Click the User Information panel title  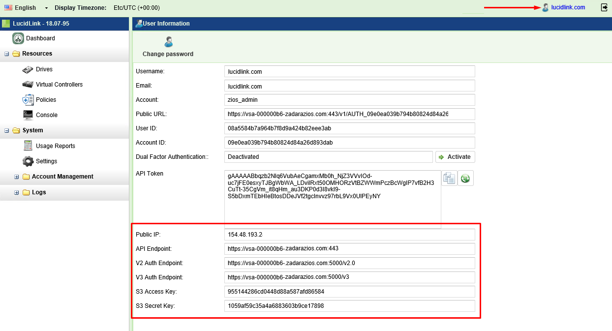tap(166, 23)
